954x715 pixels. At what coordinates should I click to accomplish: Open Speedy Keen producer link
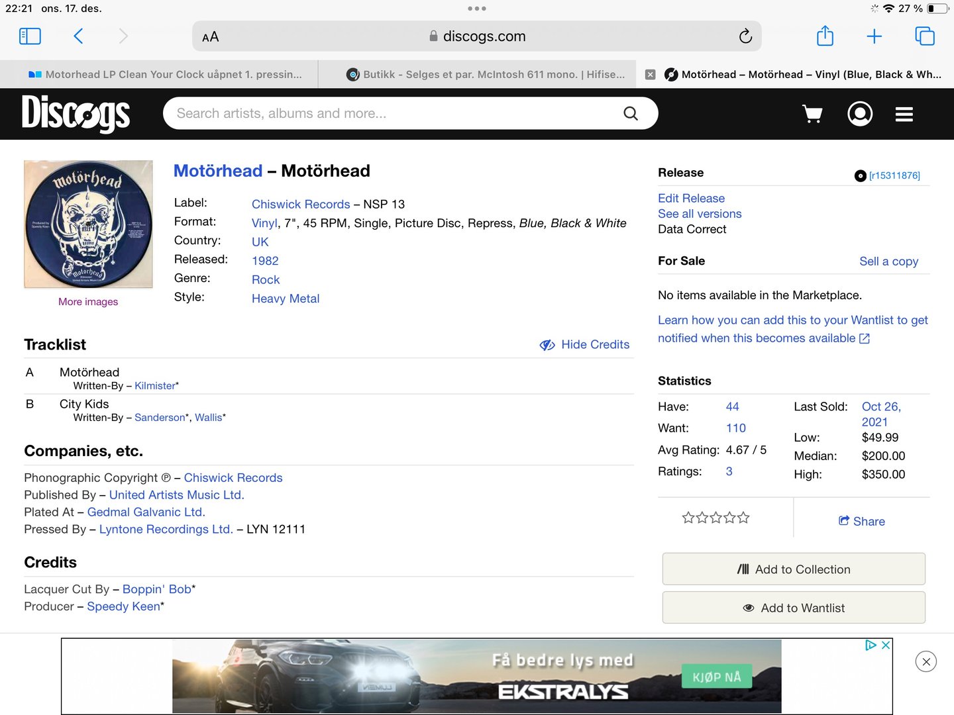pyautogui.click(x=124, y=606)
